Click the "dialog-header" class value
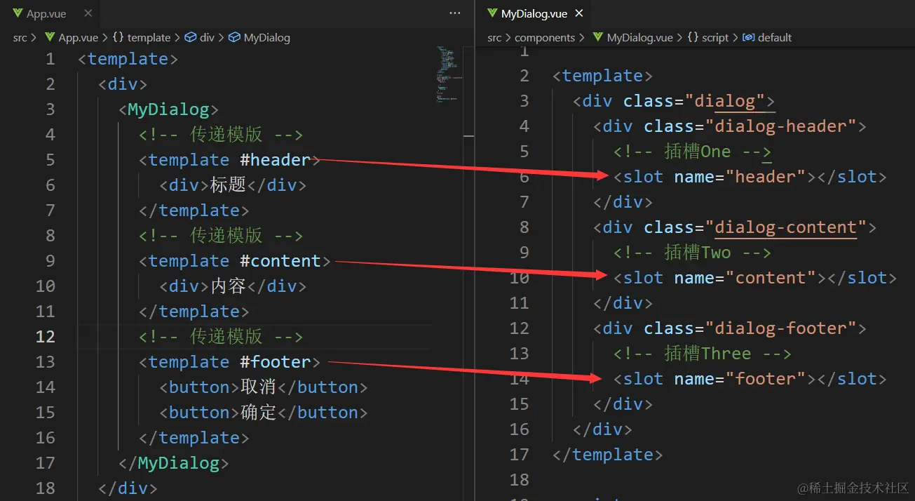Image resolution: width=915 pixels, height=501 pixels. click(x=781, y=126)
